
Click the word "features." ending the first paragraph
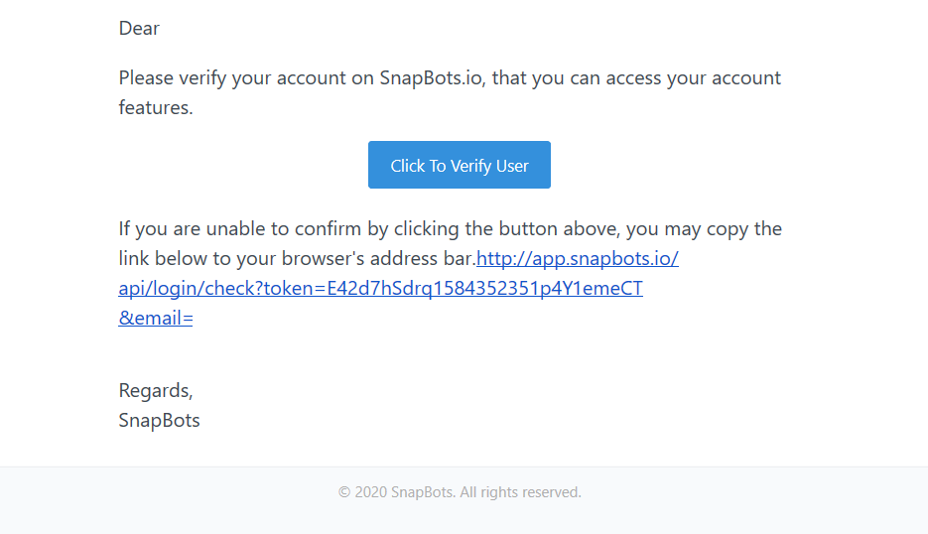(x=156, y=108)
